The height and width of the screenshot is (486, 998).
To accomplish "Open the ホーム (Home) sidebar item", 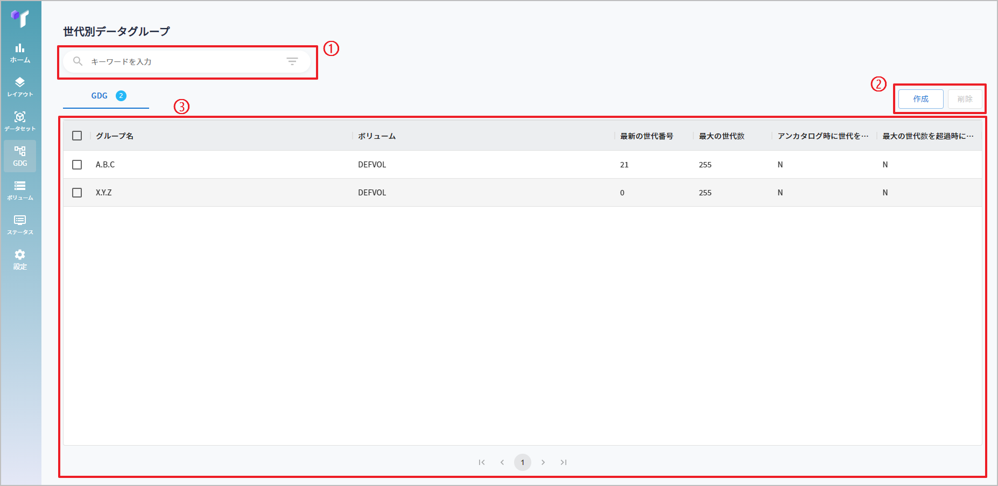I will point(20,53).
